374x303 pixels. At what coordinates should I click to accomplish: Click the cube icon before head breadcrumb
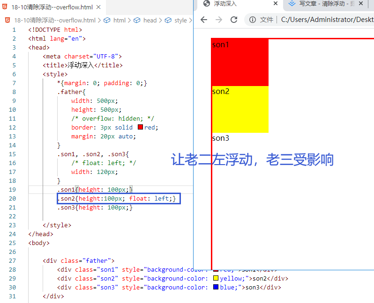[x=137, y=20]
